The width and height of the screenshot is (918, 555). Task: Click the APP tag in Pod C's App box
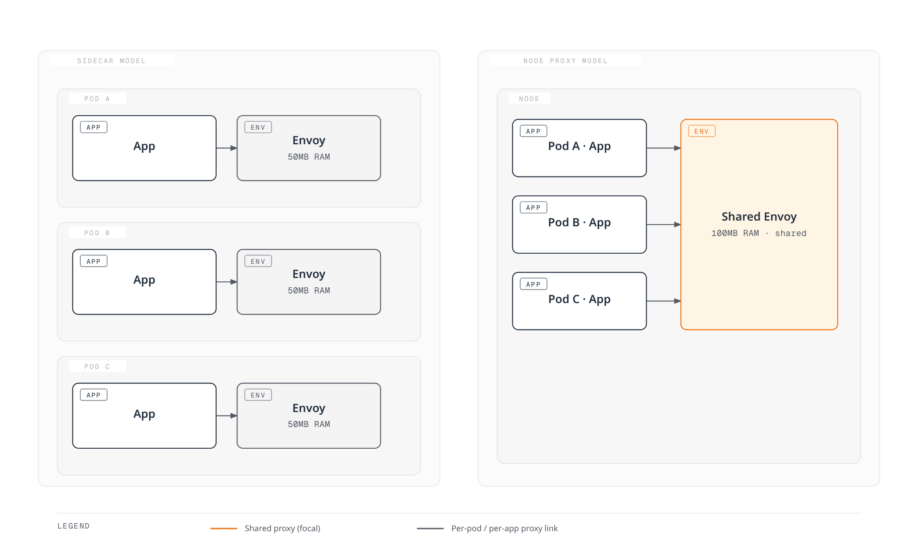[x=94, y=395]
